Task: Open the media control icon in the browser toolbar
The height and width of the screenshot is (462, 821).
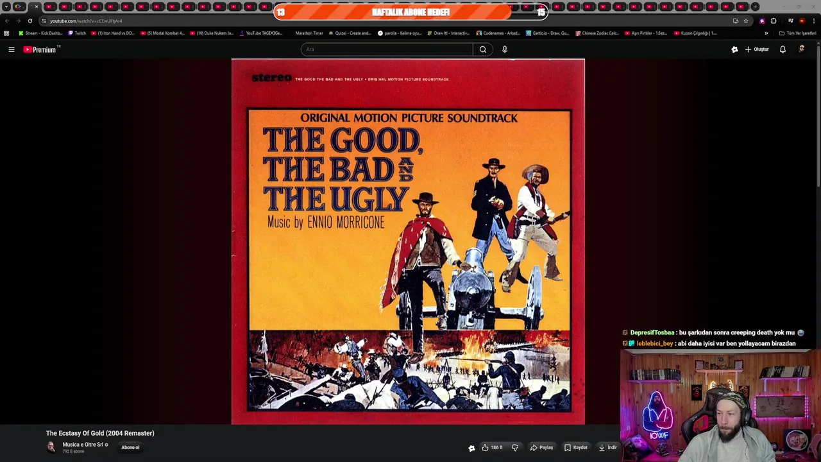Action: pyautogui.click(x=790, y=21)
